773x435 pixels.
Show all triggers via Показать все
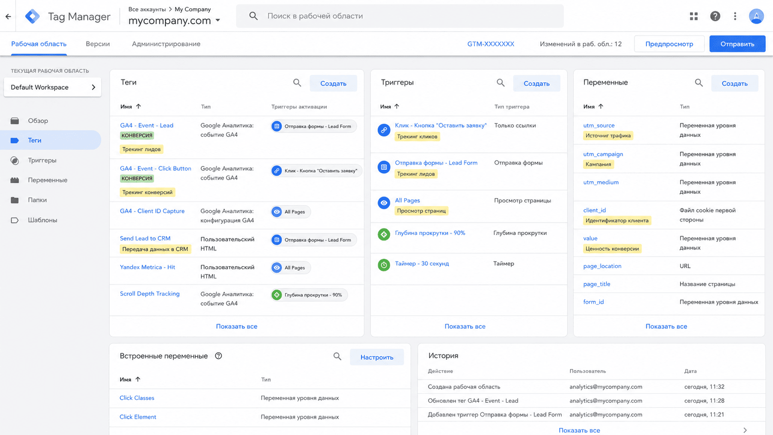465,326
